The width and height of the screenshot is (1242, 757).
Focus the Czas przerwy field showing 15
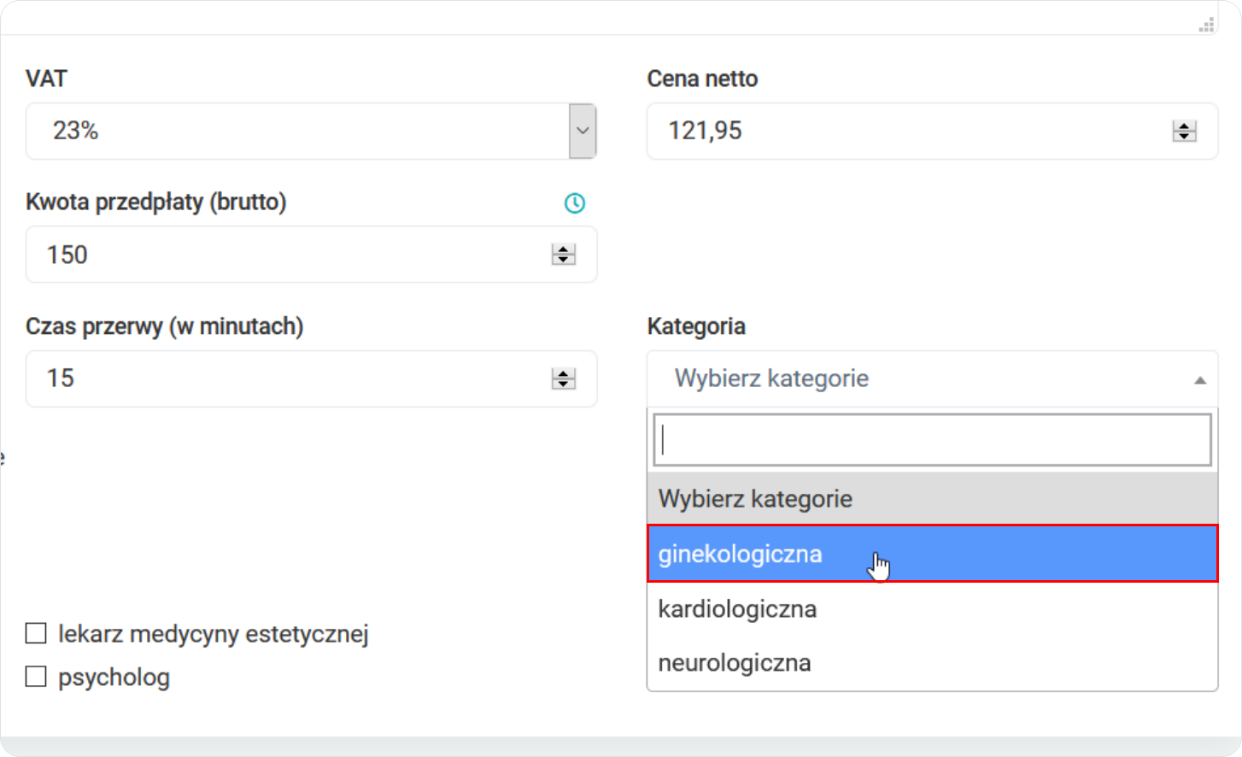pos(312,378)
